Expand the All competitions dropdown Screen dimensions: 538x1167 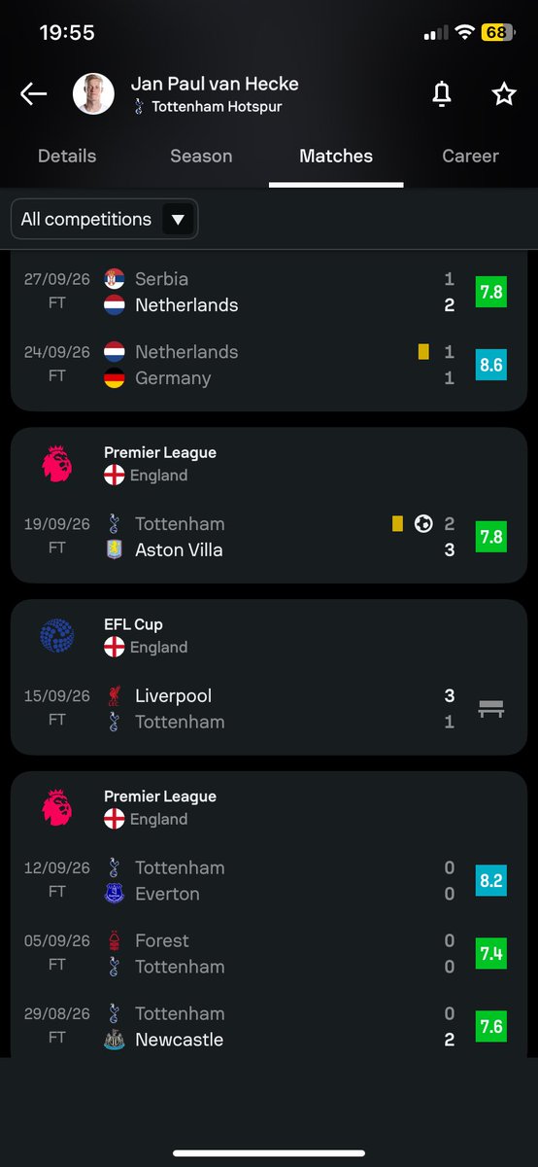pos(104,219)
